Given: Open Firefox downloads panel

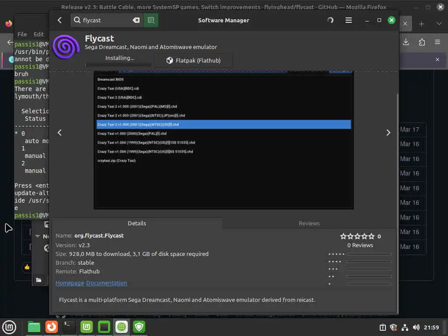Looking at the screenshot, I should pos(406,42).
